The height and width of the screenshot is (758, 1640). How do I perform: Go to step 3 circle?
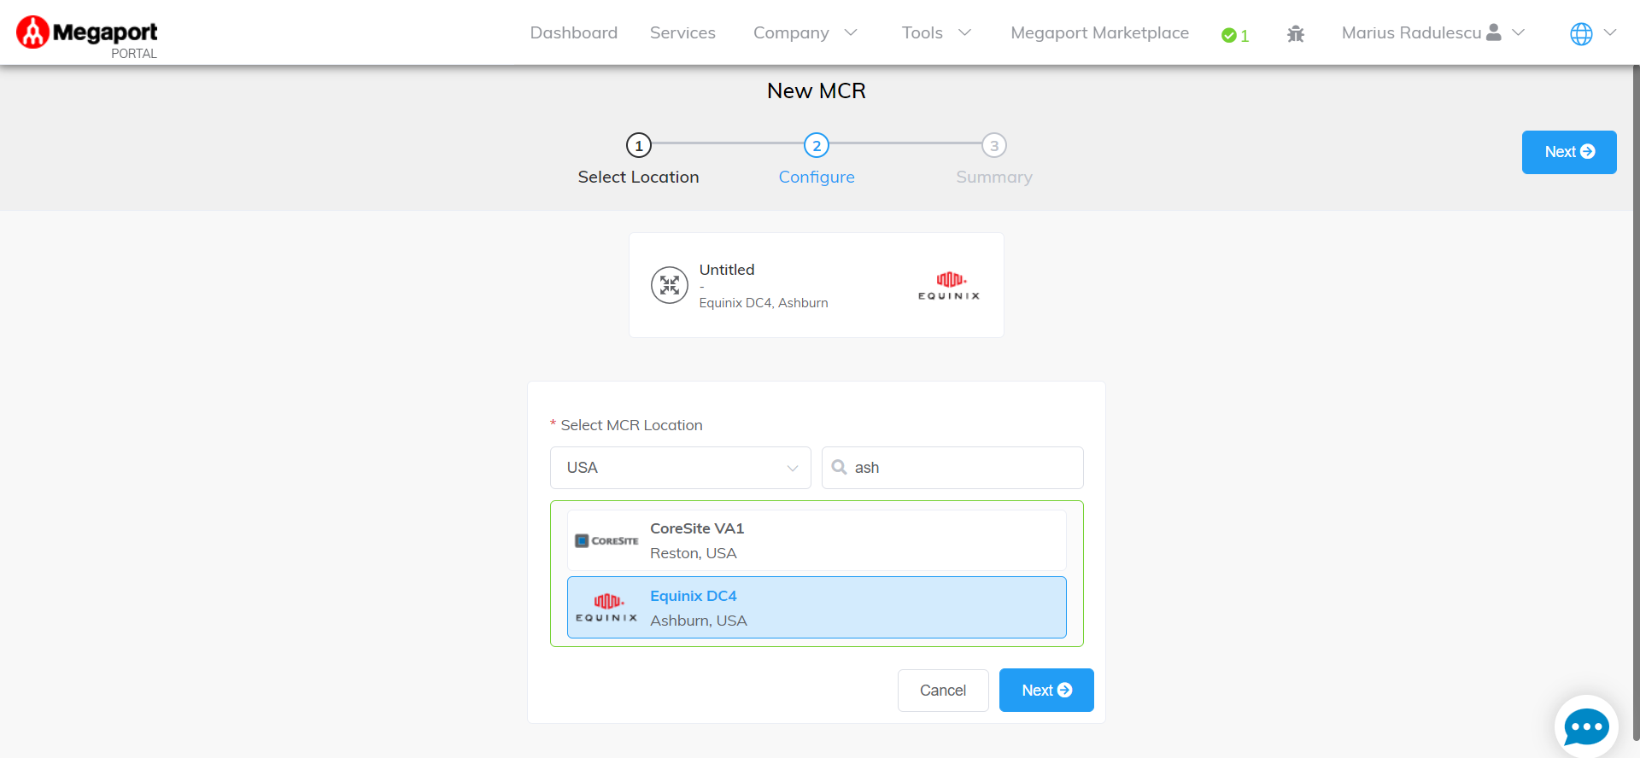point(994,145)
